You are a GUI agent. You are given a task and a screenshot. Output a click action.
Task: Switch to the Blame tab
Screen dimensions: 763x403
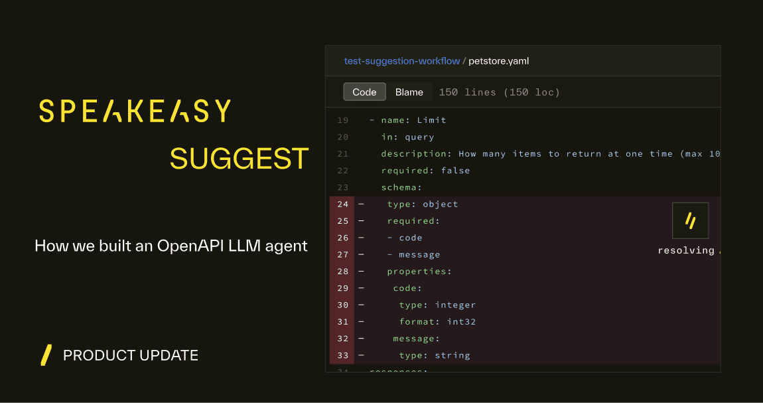point(409,92)
